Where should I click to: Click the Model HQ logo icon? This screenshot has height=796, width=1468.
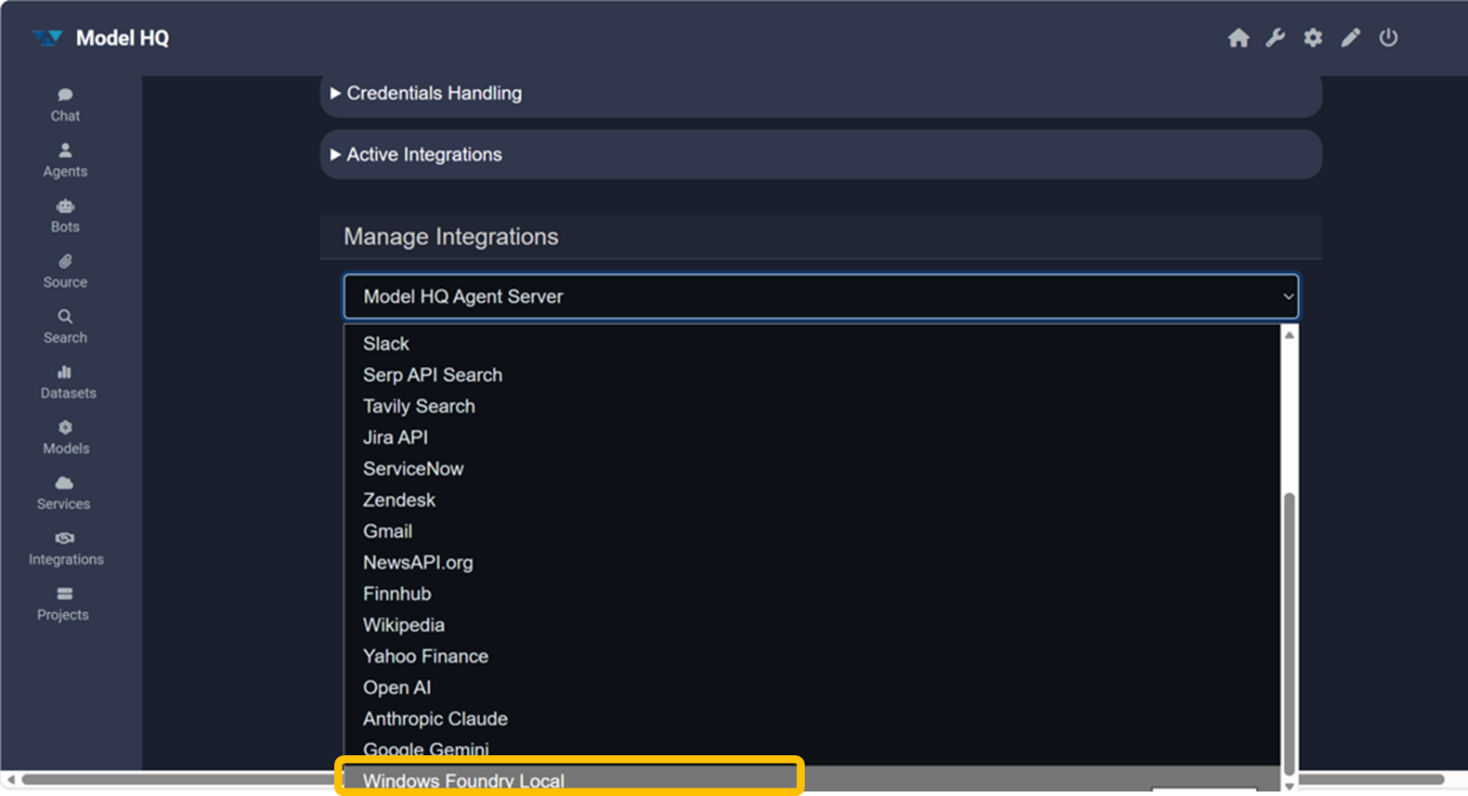46,38
